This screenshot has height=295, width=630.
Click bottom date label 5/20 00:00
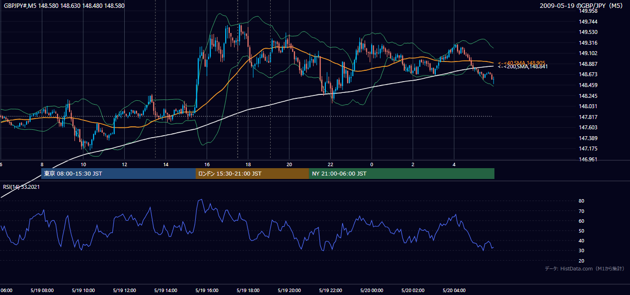coord(372,290)
